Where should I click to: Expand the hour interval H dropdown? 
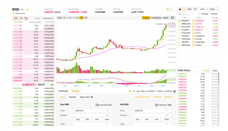[71, 18]
